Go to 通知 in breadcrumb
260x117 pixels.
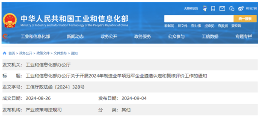pyautogui.click(x=74, y=53)
